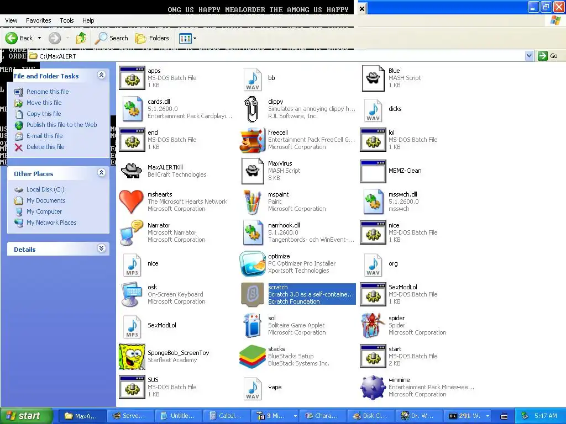Click the Go button
This screenshot has height=424, width=566.
[x=548, y=56]
